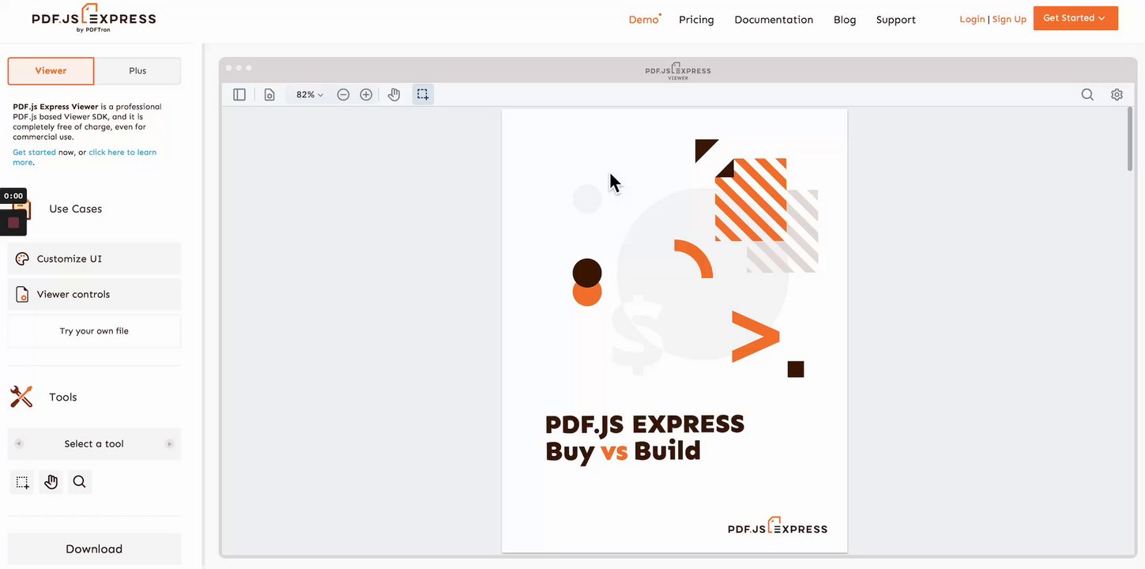
Task: Click the Download button
Action: [94, 549]
